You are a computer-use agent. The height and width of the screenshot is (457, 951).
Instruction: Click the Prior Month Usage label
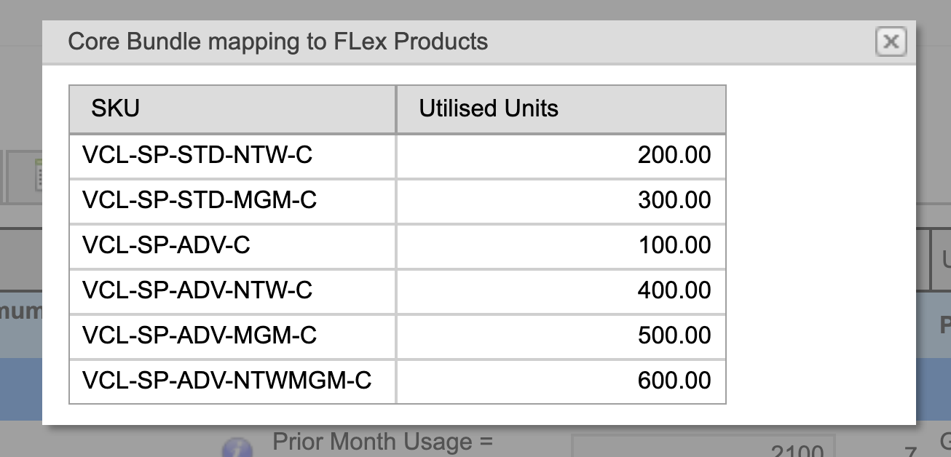[382, 442]
